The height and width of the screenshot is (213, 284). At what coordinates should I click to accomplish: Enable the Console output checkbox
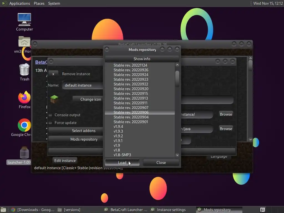pyautogui.click(x=50, y=115)
